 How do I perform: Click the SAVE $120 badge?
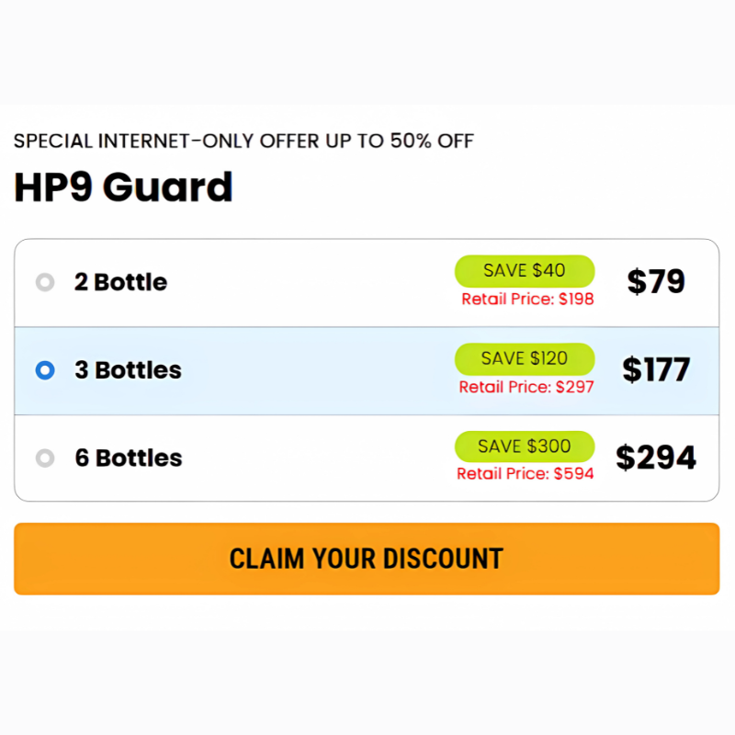(525, 358)
